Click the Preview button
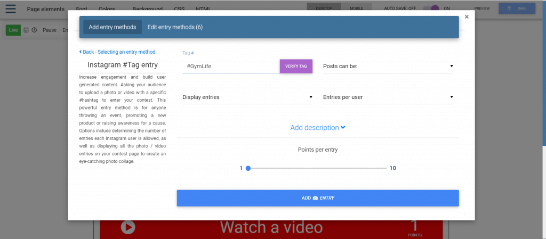 482,9
